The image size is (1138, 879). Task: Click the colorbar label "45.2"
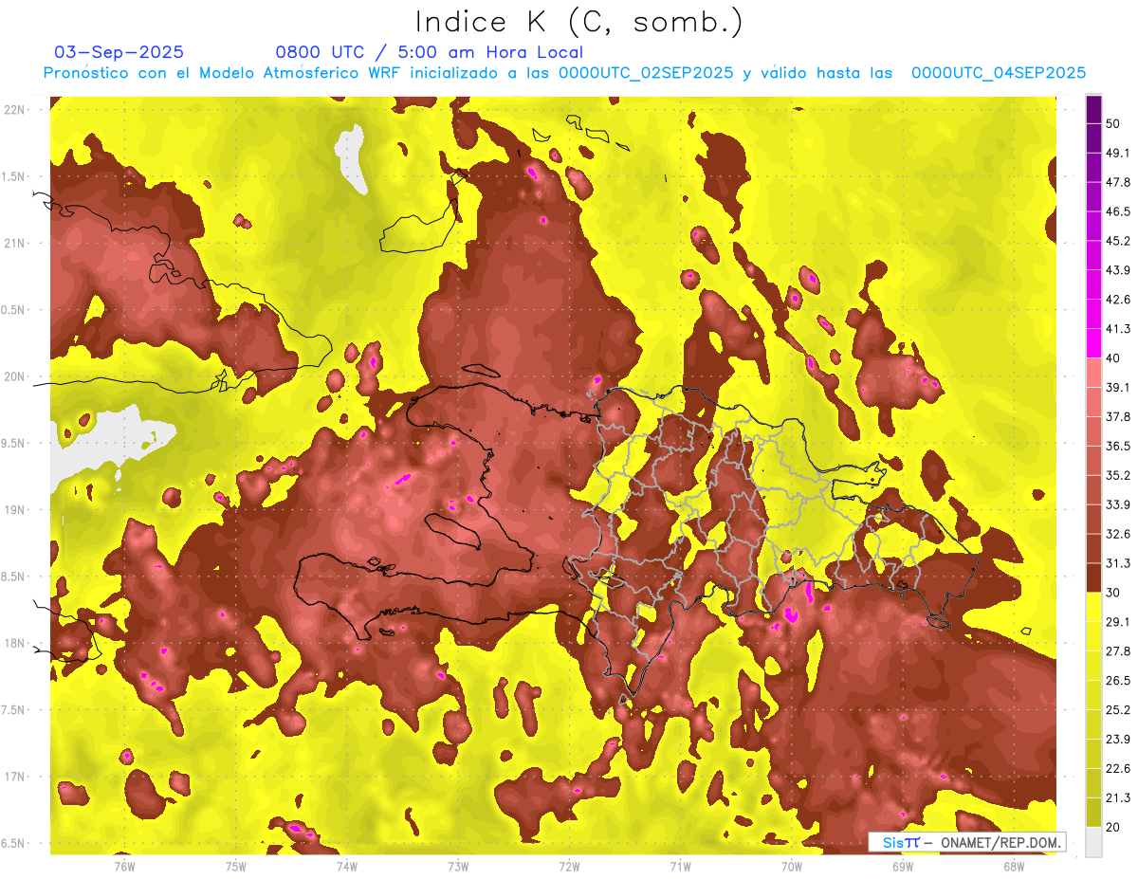[1118, 241]
